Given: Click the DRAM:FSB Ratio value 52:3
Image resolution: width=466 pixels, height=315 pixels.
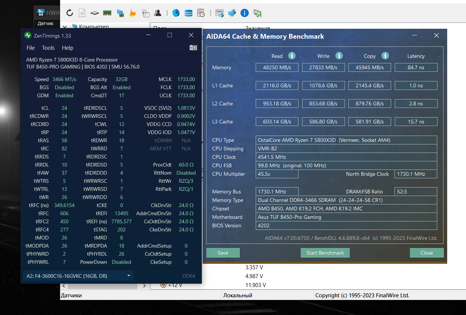Looking at the screenshot, I should click(416, 192).
